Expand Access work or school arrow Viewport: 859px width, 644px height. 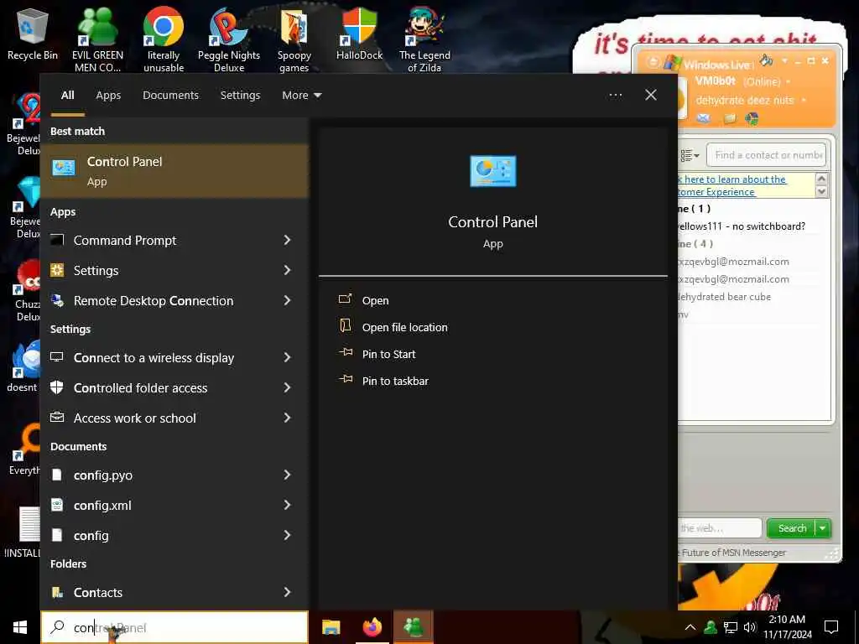287,418
